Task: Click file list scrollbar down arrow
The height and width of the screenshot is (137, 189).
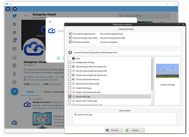Action: coord(152,104)
